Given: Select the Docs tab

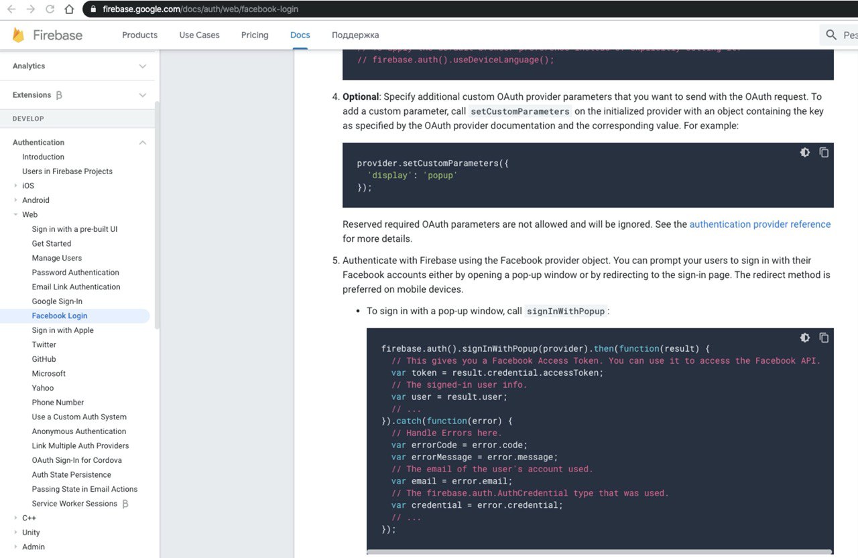Looking at the screenshot, I should click(x=300, y=35).
